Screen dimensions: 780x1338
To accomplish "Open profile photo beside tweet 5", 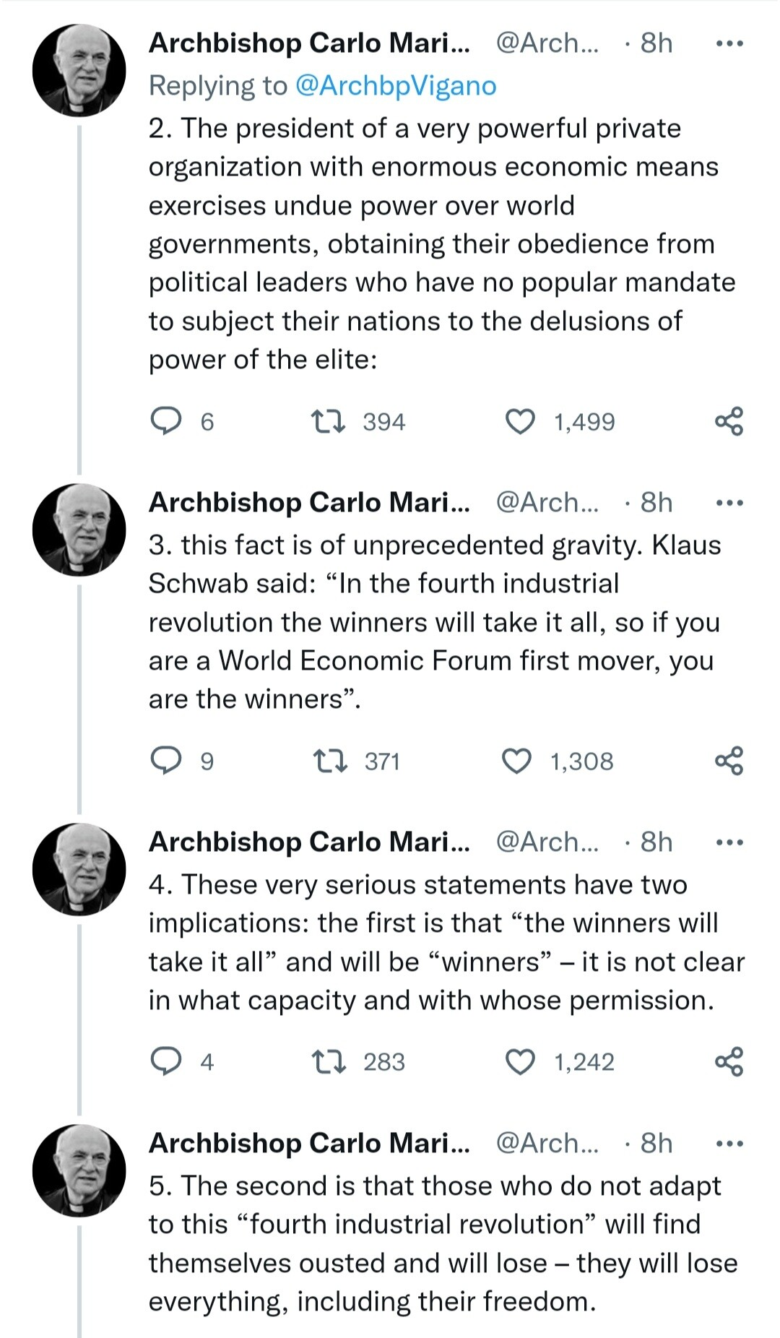I will click(x=79, y=1170).
